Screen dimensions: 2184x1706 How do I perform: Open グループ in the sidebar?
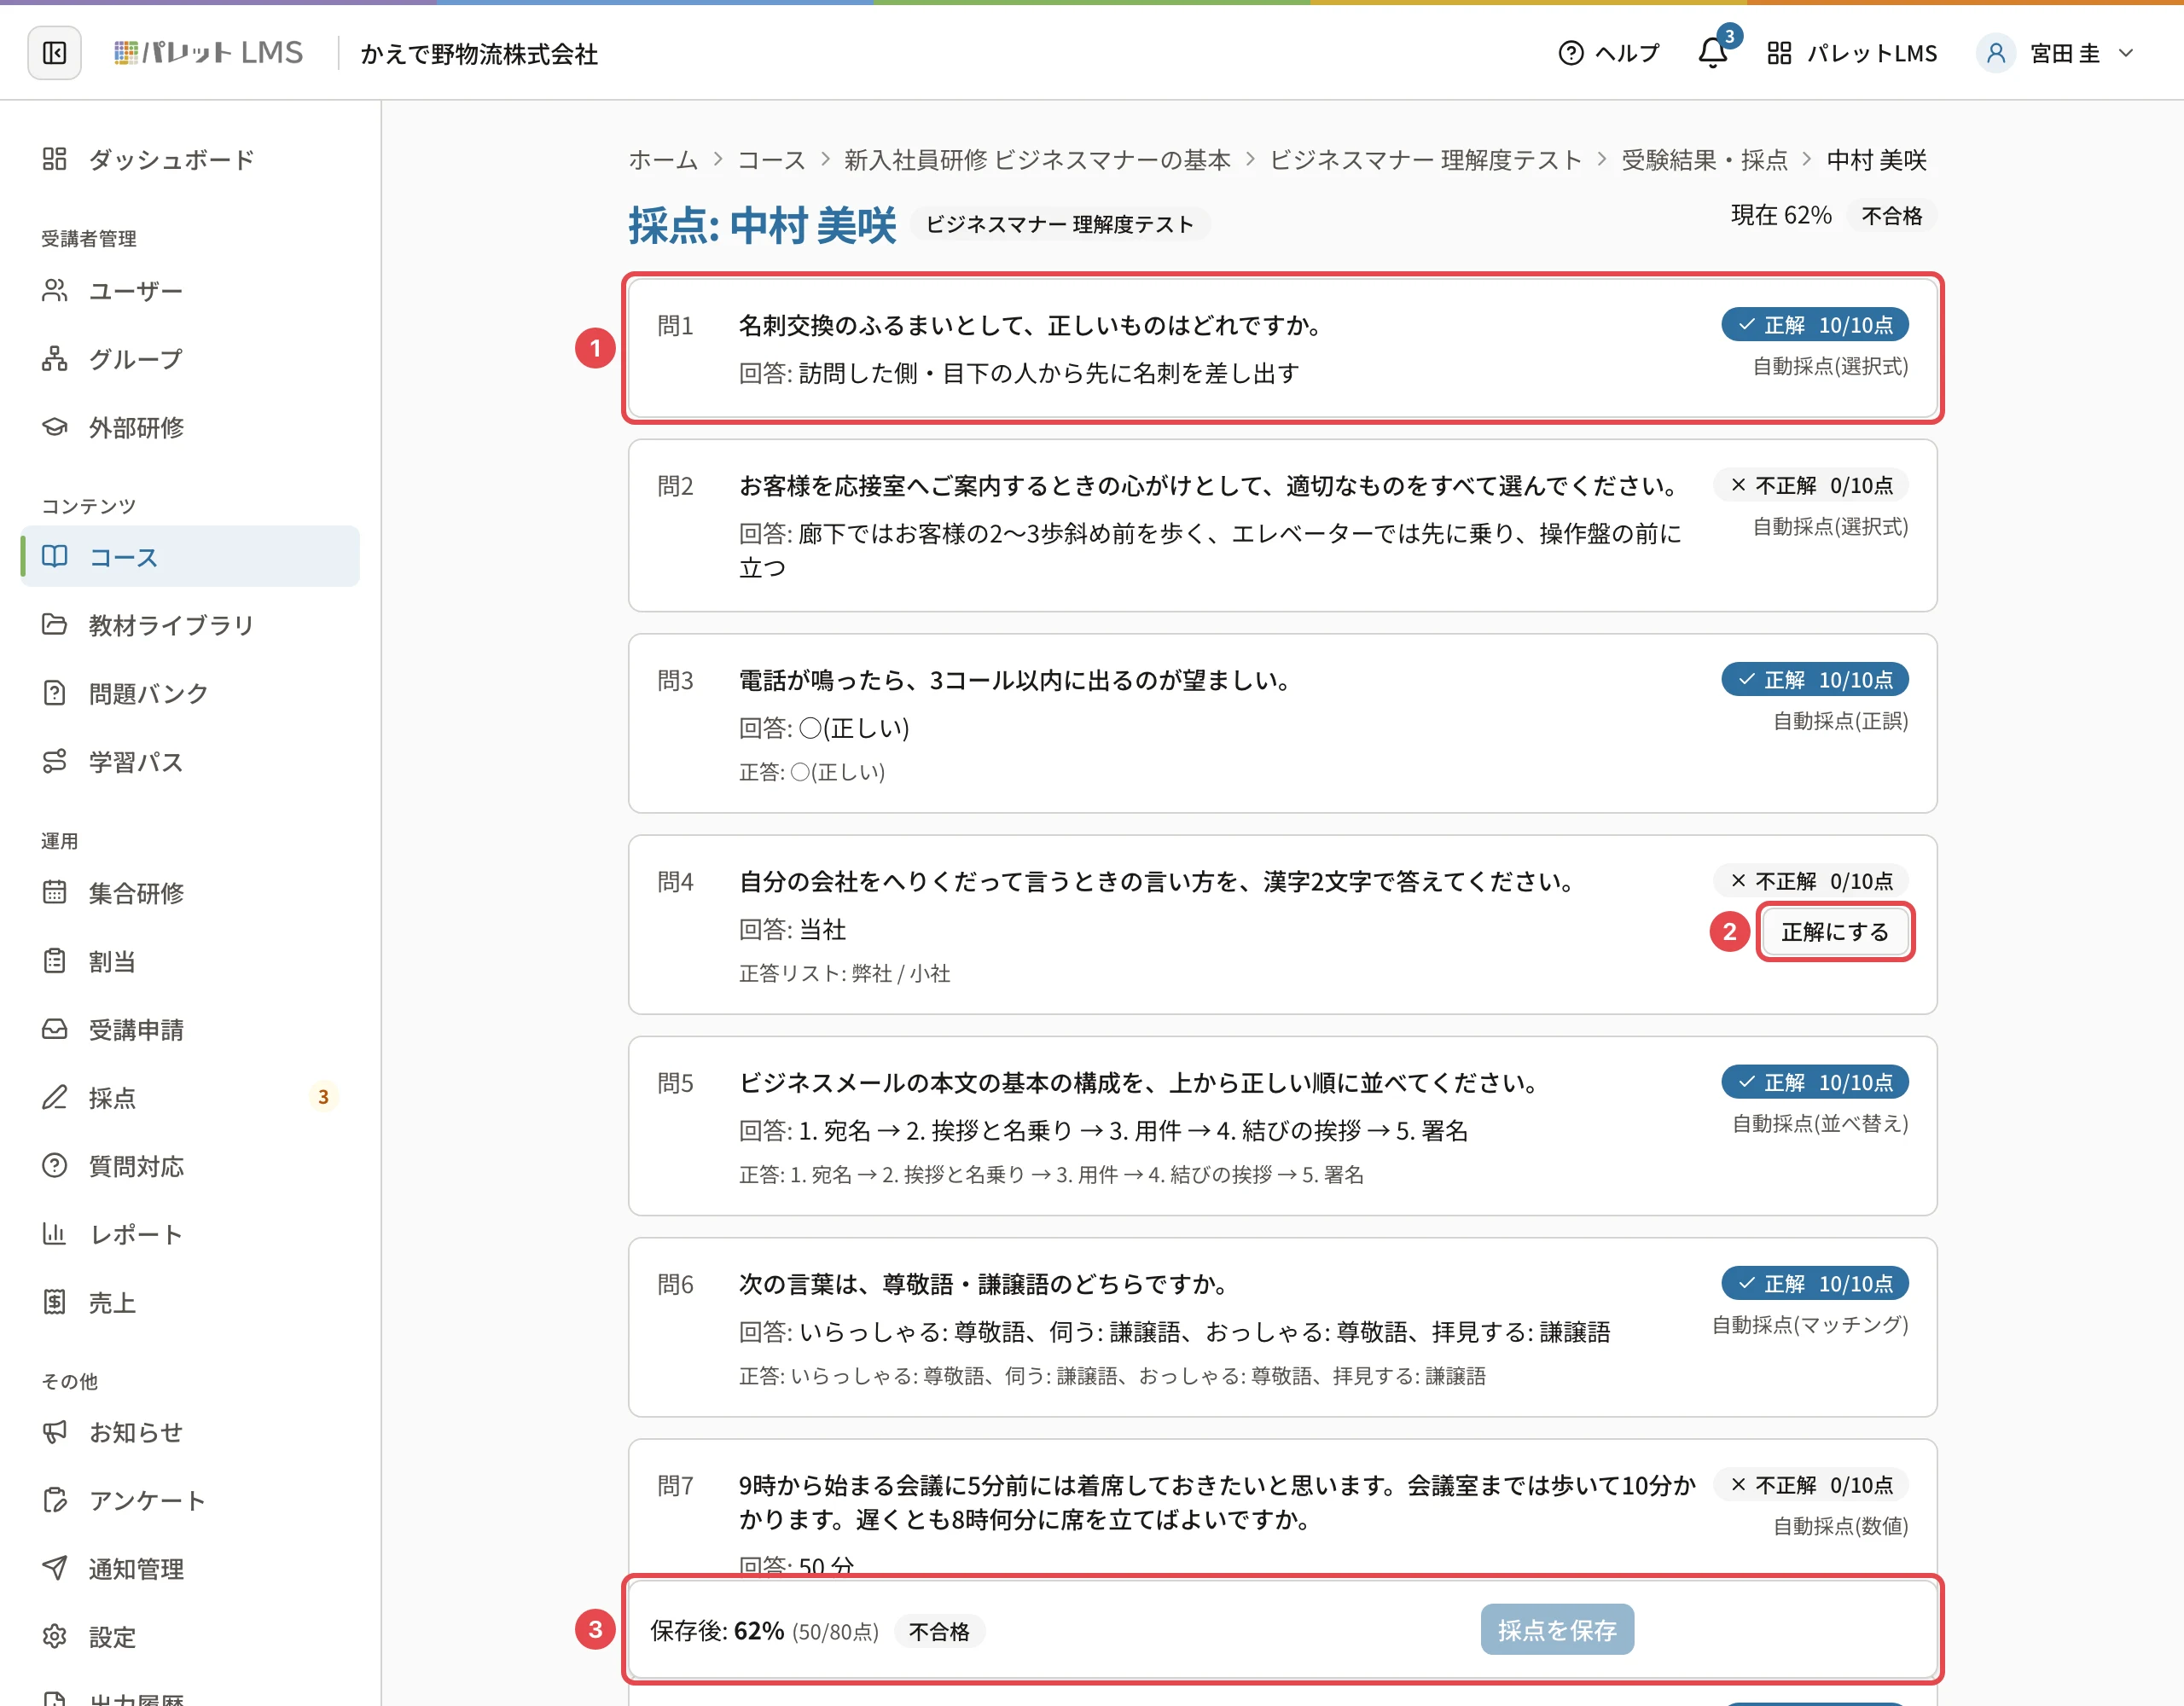pos(190,358)
